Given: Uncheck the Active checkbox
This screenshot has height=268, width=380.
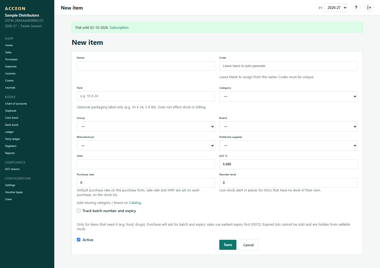Looking at the screenshot, I should pos(79,240).
